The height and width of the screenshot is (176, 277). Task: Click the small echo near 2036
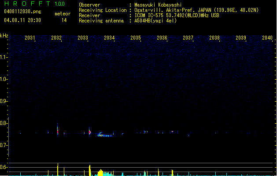(172, 132)
